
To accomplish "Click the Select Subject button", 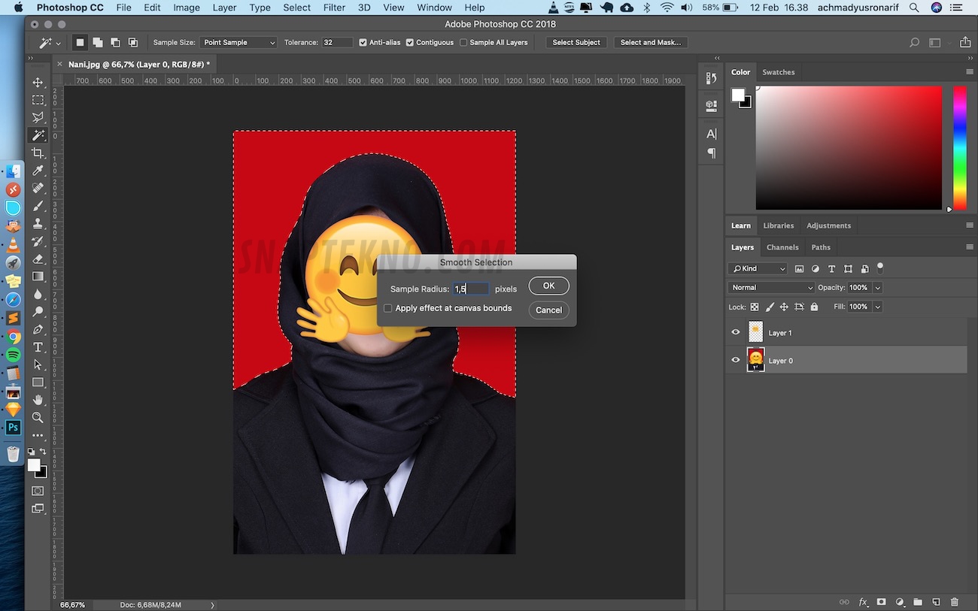I will 576,43.
